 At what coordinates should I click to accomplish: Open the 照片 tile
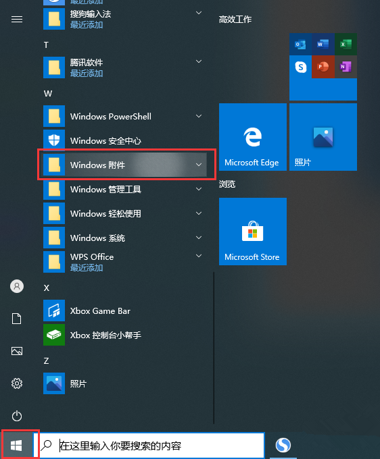point(323,137)
